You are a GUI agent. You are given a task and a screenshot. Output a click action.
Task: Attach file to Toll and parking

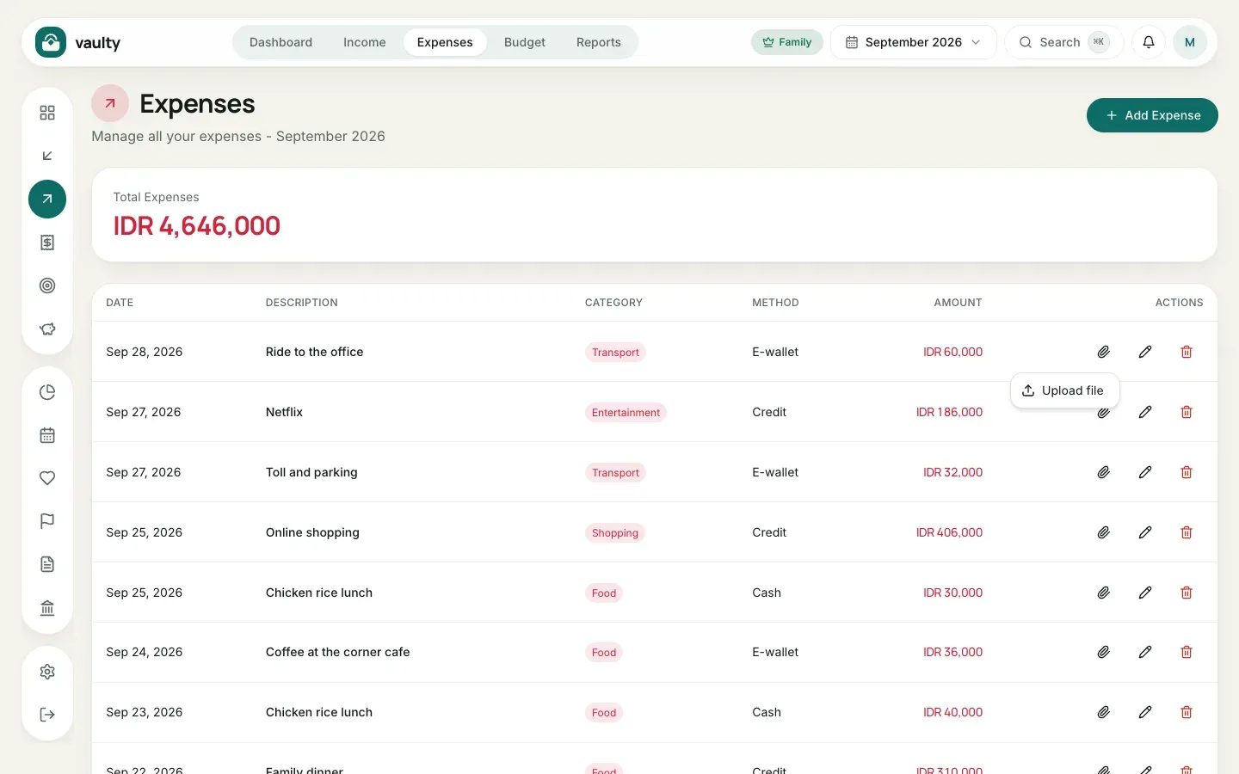pos(1104,472)
